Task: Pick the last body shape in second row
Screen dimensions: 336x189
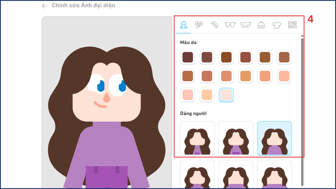Action: 274,174
